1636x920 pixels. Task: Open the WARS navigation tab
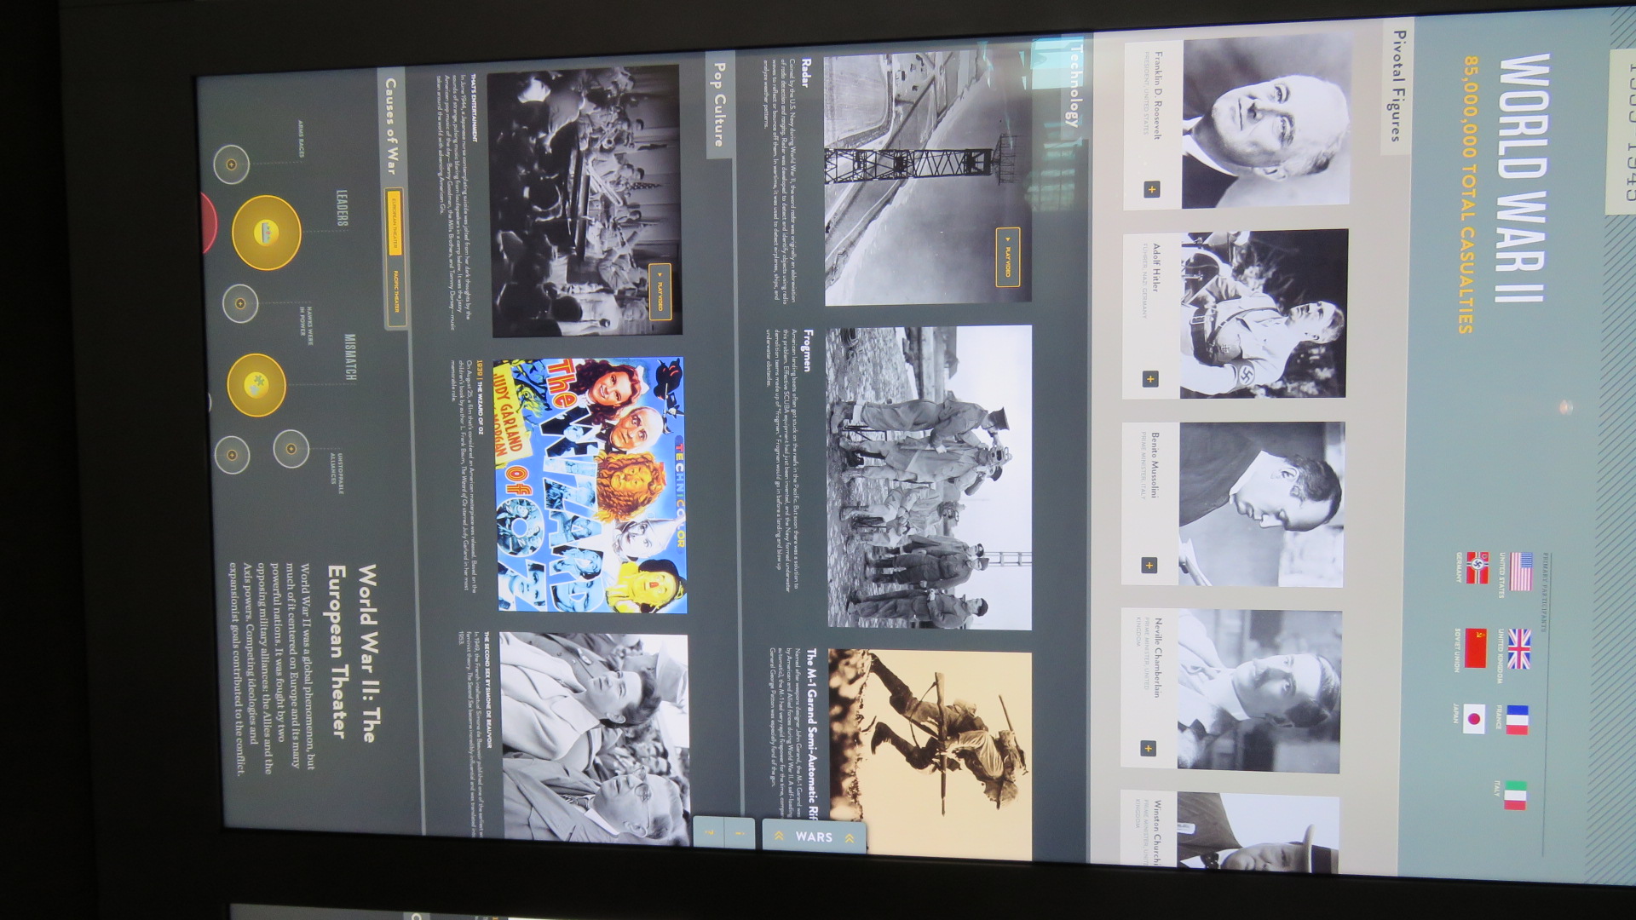[x=814, y=837]
